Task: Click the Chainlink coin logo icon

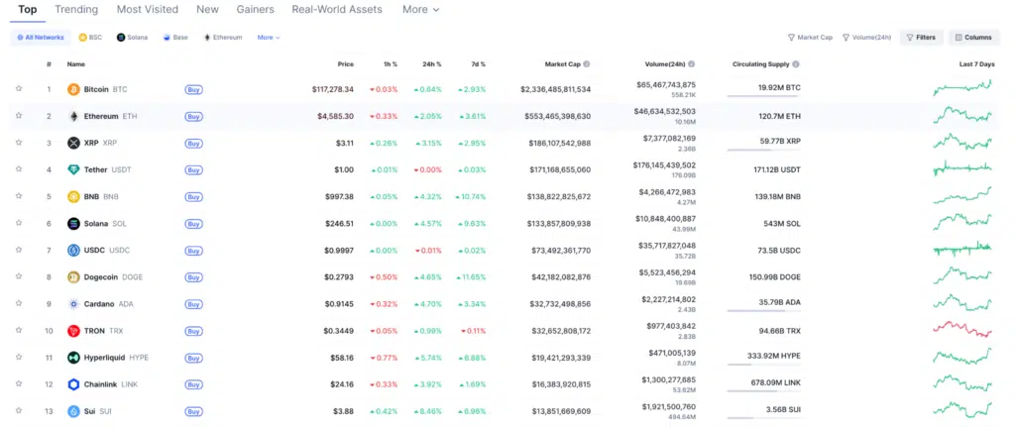Action: point(73,385)
